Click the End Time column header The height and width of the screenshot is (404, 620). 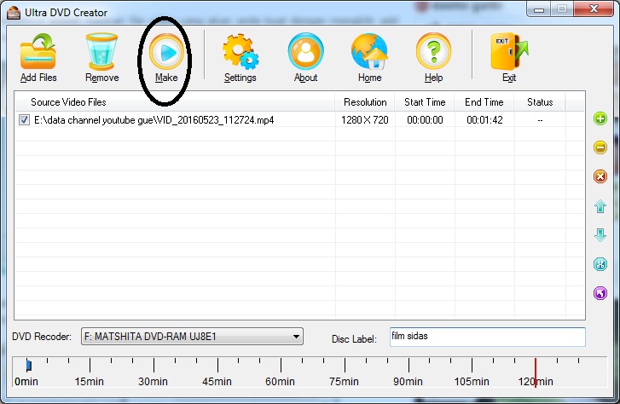click(x=484, y=102)
